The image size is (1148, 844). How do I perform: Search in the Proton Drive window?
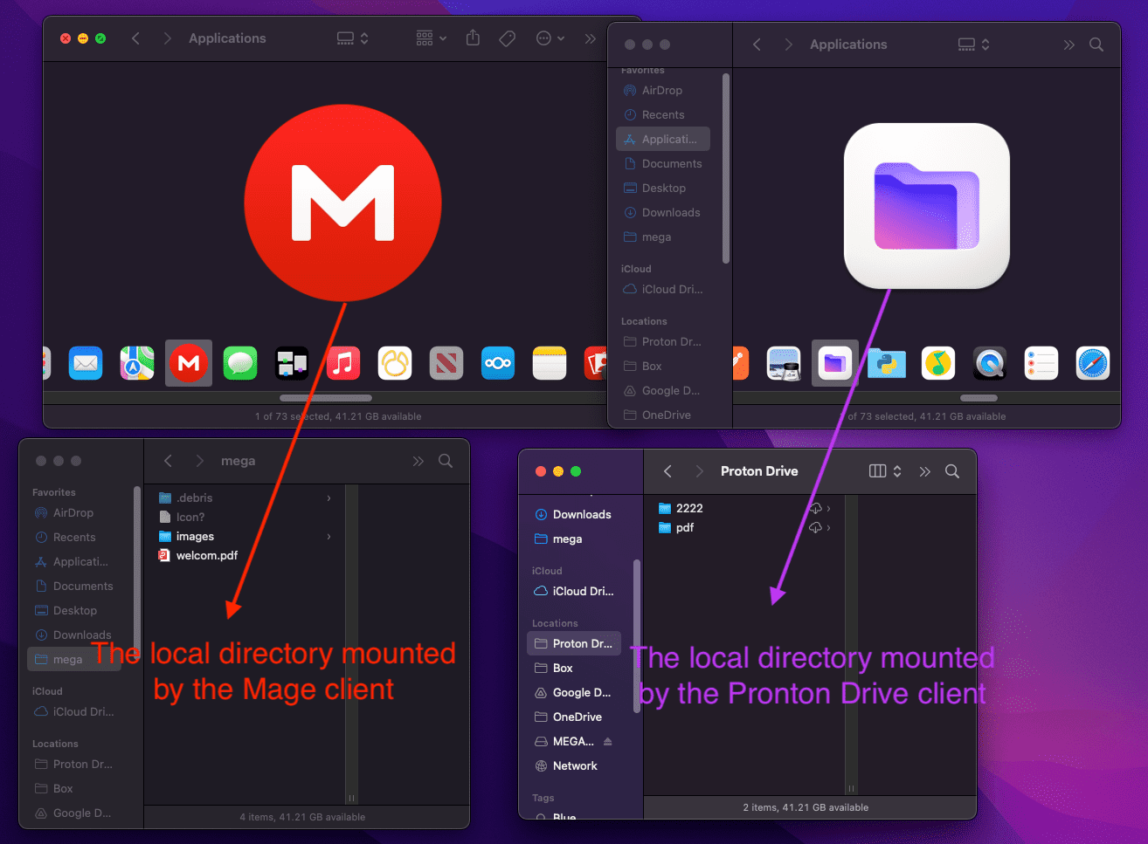pos(952,471)
